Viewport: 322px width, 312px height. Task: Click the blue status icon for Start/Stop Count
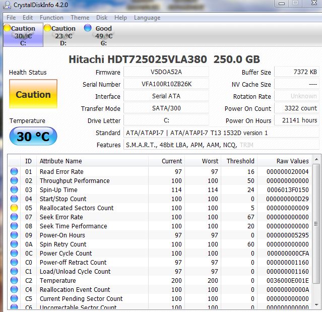(x=14, y=199)
